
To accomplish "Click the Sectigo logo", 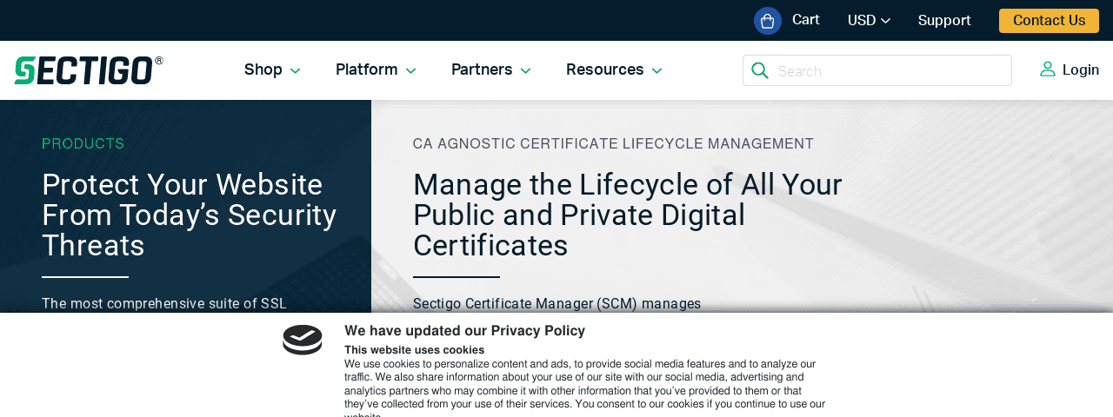I will [x=89, y=70].
